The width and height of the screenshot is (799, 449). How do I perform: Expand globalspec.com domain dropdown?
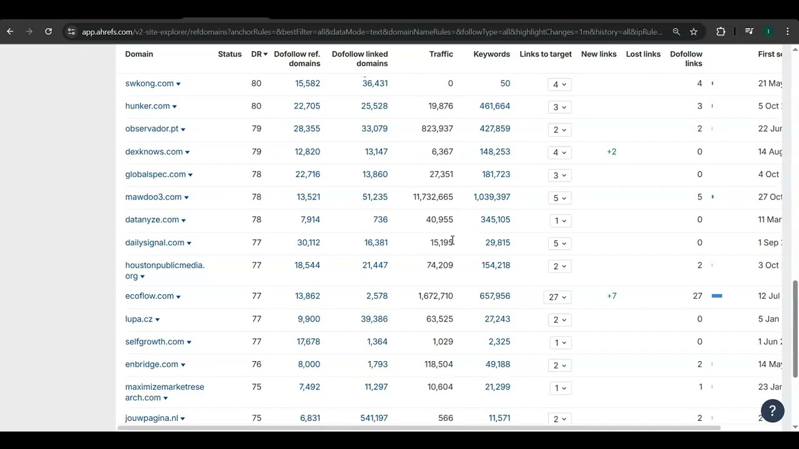pos(190,175)
